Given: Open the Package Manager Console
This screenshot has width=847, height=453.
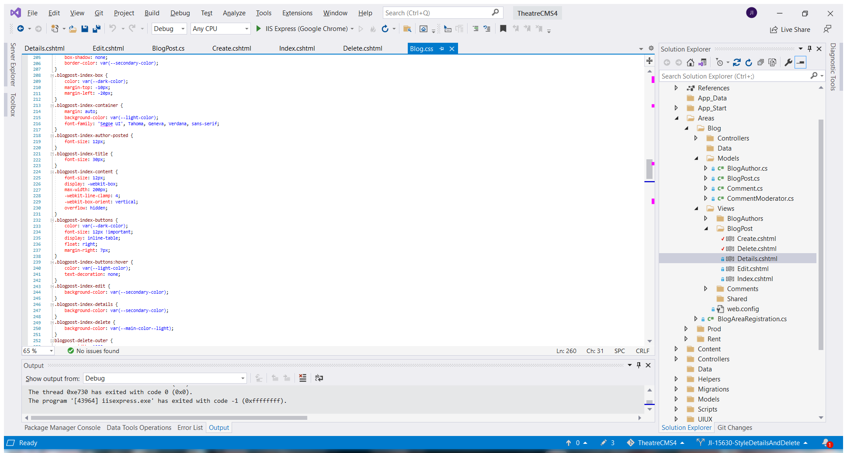Looking at the screenshot, I should point(62,427).
